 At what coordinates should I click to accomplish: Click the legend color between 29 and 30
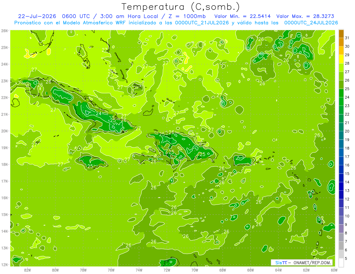coord(341,51)
